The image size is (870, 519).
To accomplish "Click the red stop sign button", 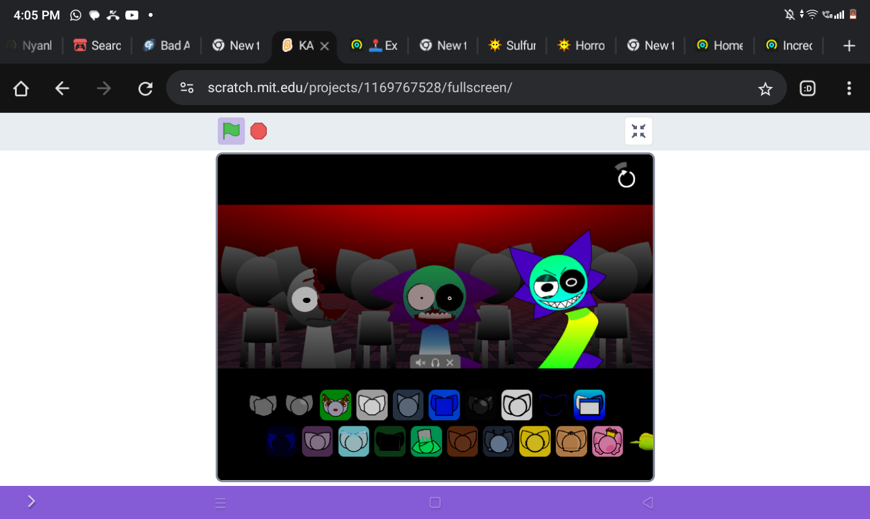I will tap(258, 131).
